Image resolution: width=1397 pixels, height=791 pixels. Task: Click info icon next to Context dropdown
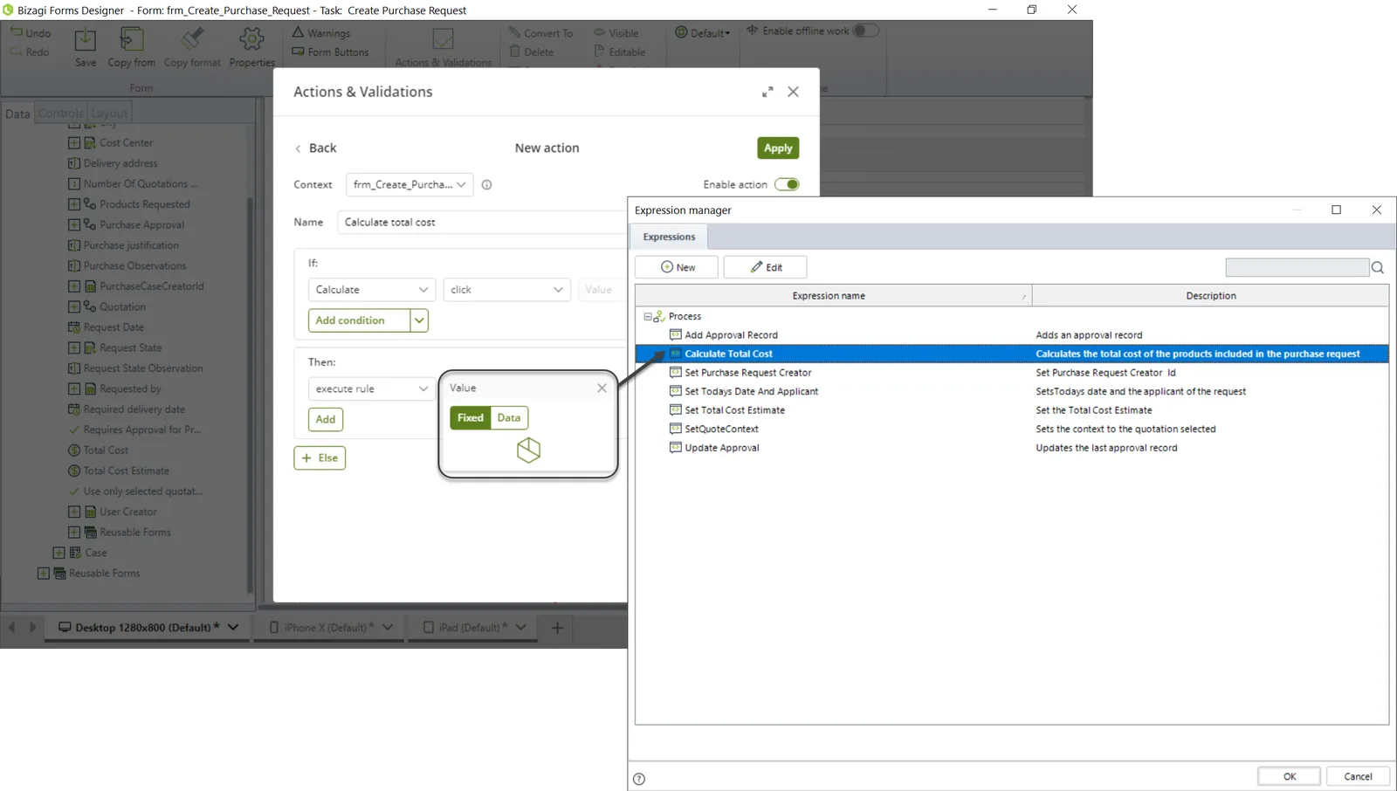[x=487, y=184]
